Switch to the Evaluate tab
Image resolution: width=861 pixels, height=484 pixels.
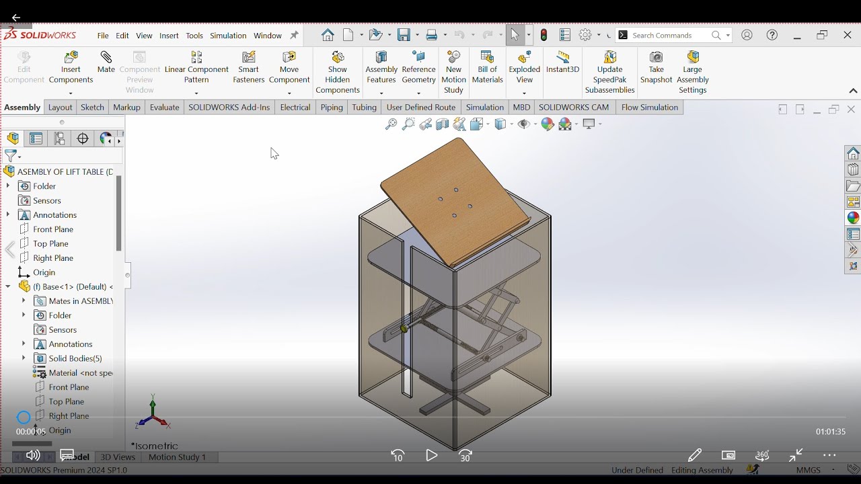[164, 107]
